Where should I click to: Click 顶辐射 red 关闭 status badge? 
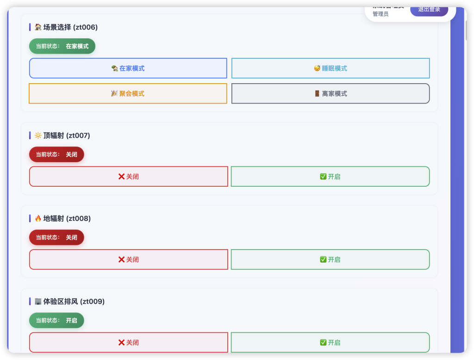click(56, 154)
